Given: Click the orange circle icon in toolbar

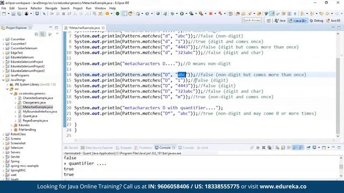Looking at the screenshot, I should 107,13.
